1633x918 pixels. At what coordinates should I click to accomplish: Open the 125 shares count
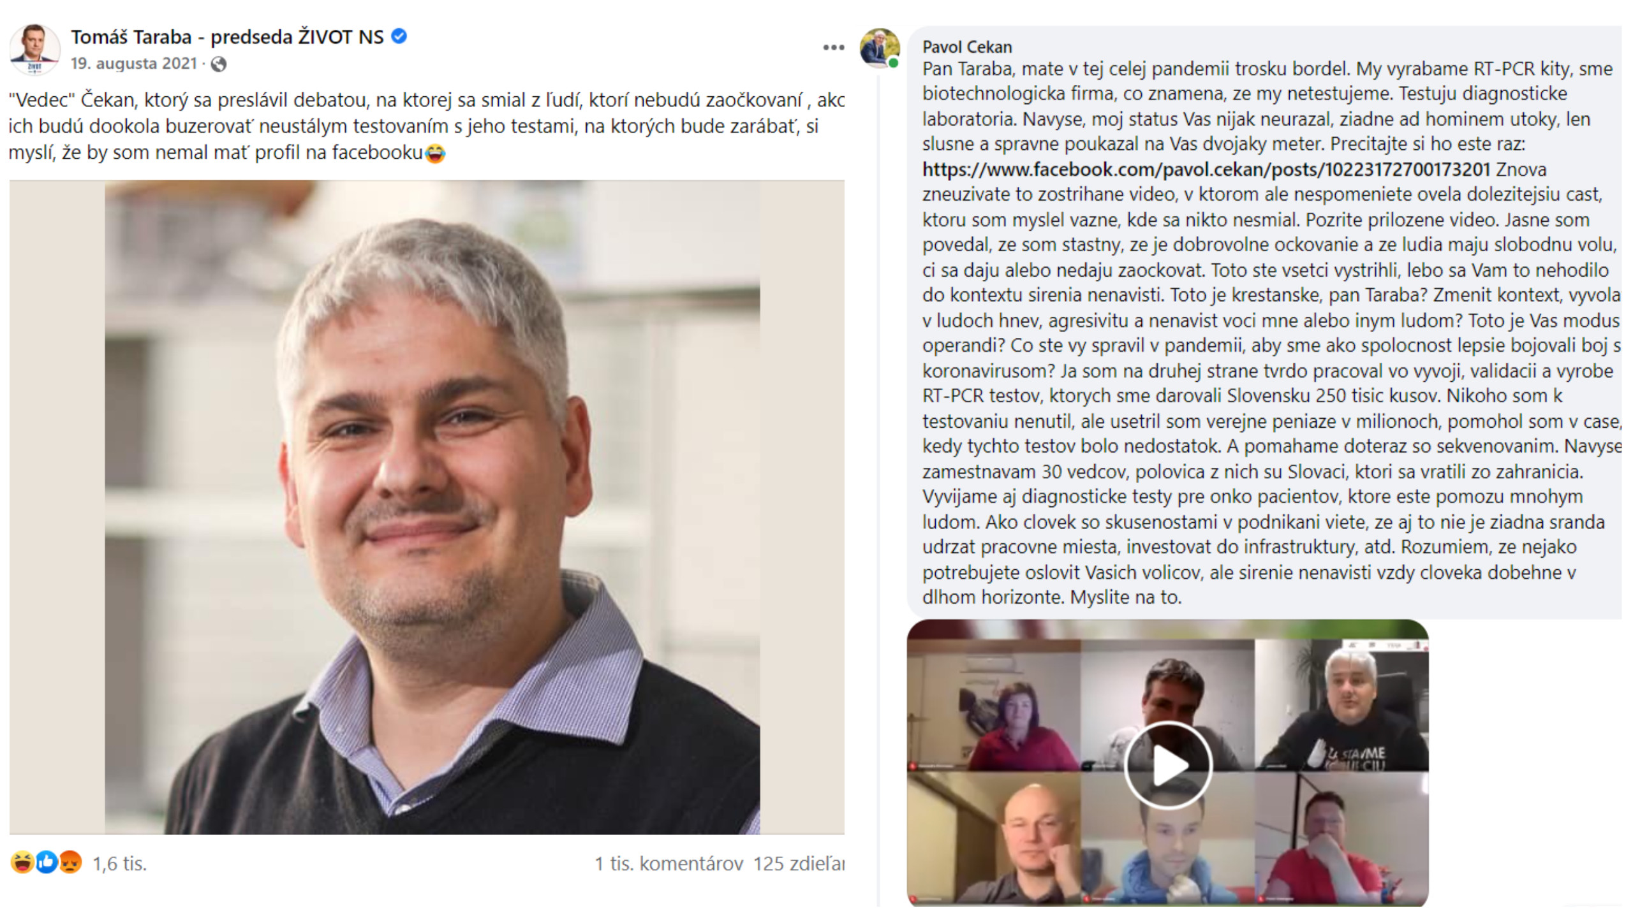click(799, 863)
